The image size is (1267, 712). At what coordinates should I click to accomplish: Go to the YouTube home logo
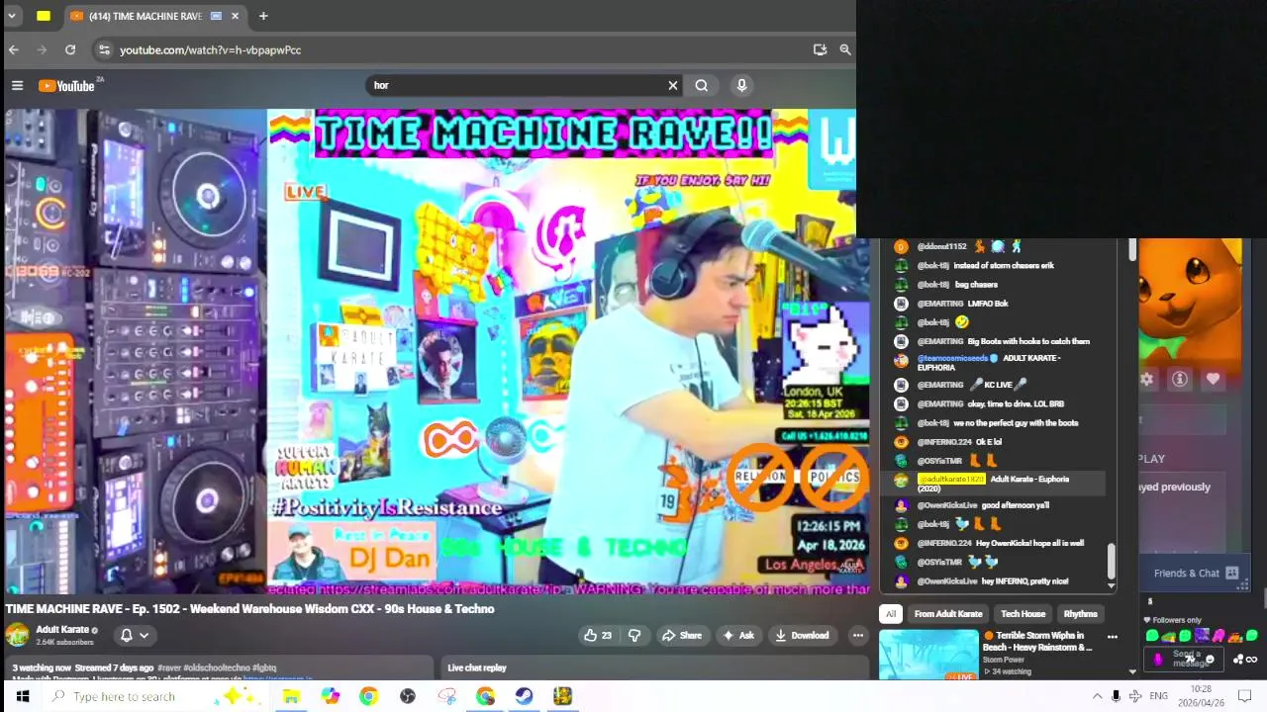(66, 86)
